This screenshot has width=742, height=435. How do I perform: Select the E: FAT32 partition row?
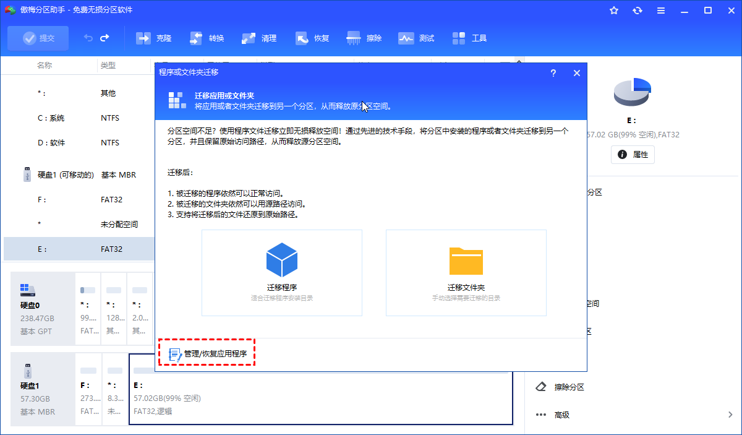click(78, 249)
